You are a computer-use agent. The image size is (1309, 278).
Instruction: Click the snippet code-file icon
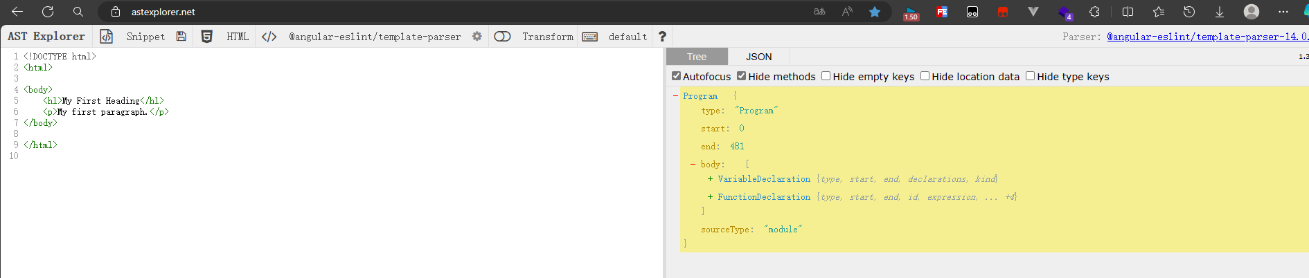107,37
